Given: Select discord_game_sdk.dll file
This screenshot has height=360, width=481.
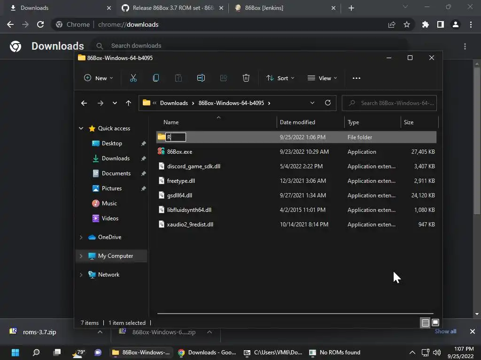Looking at the screenshot, I should tap(194, 166).
